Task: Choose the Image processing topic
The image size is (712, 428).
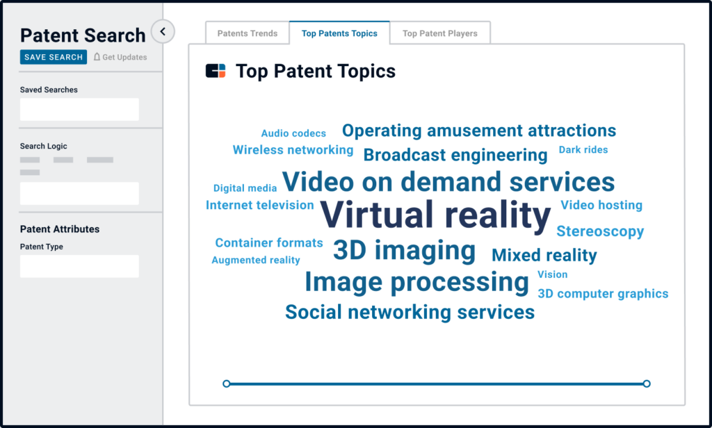Action: (416, 282)
